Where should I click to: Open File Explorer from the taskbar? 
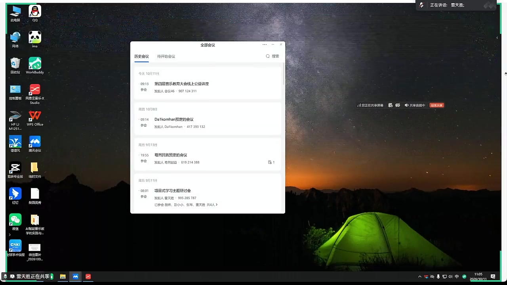(x=63, y=276)
